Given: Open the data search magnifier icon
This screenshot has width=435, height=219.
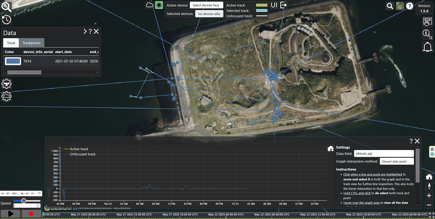Looking at the screenshot, I should pyautogui.click(x=6, y=6).
